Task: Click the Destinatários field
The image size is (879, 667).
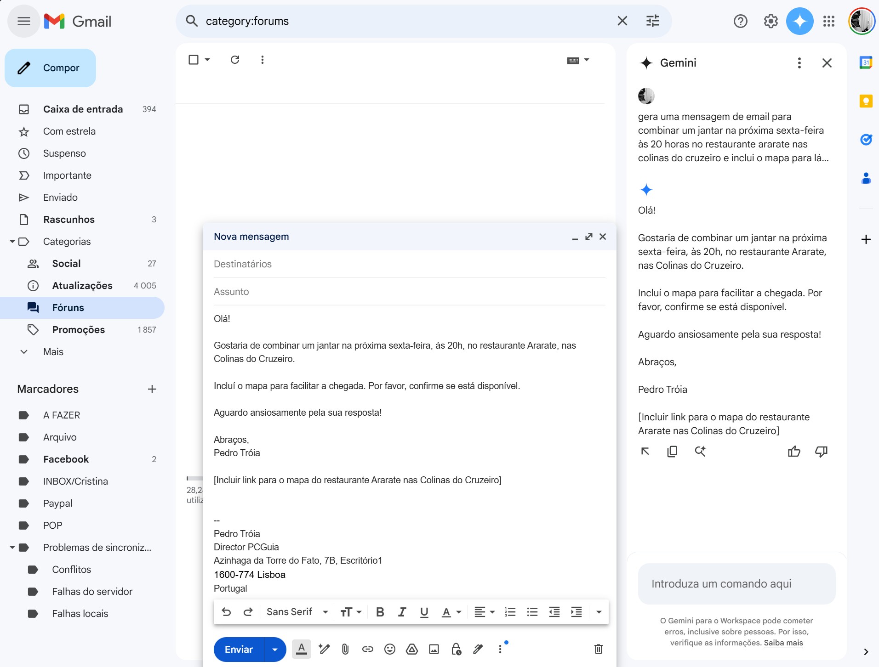Action: (x=409, y=264)
